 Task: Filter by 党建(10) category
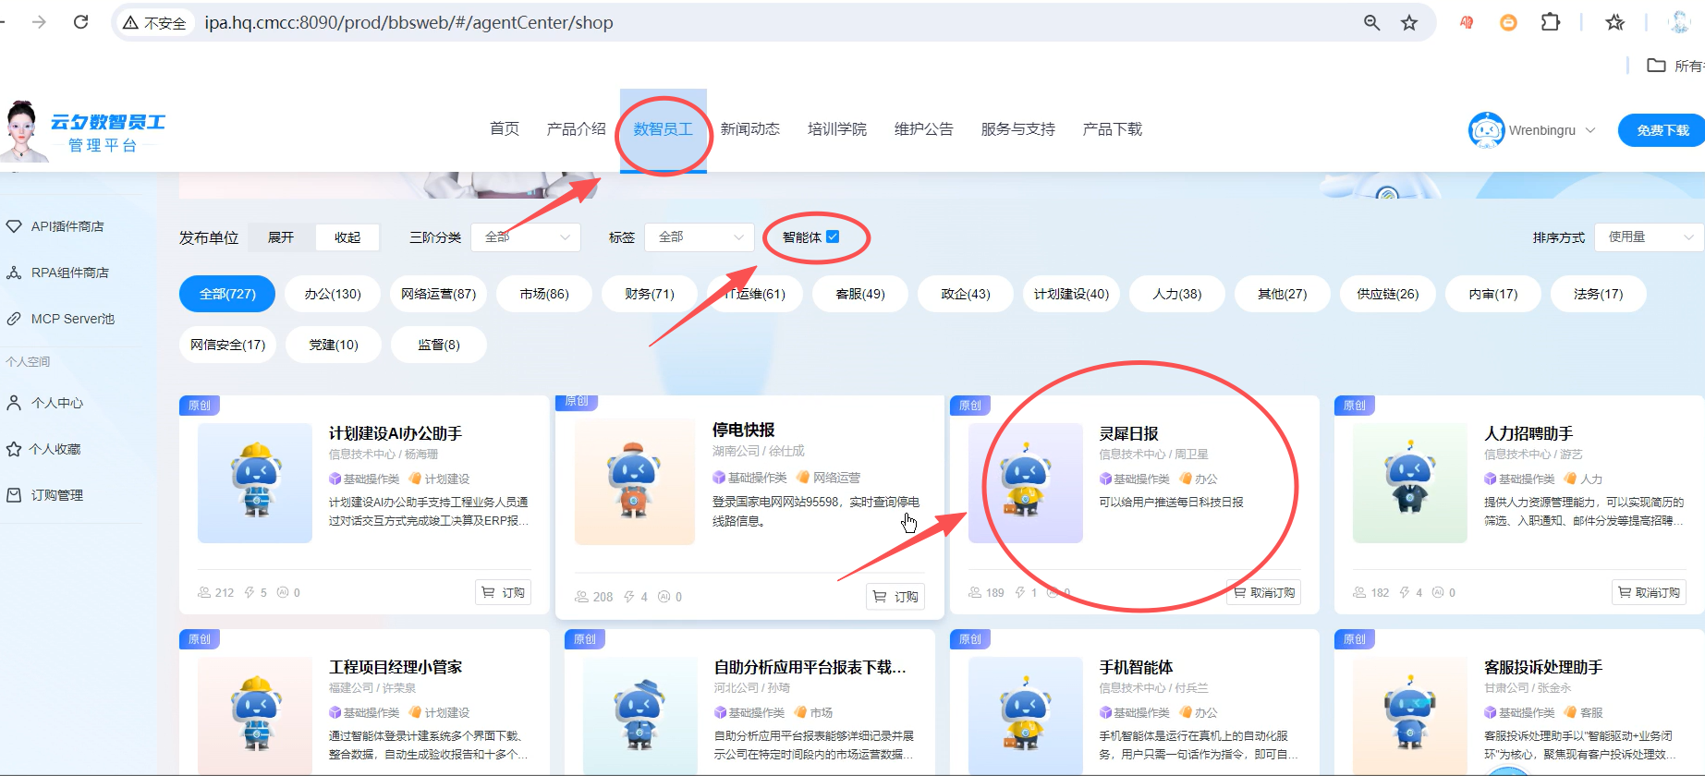tap(333, 345)
